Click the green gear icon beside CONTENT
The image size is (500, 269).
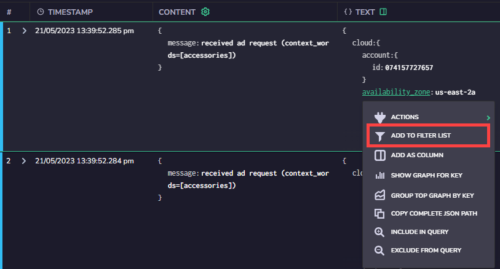point(205,12)
